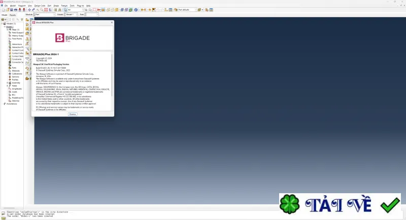This screenshot has width=406, height=220.
Task: Select Parts in model tree
Action: coord(14,68)
